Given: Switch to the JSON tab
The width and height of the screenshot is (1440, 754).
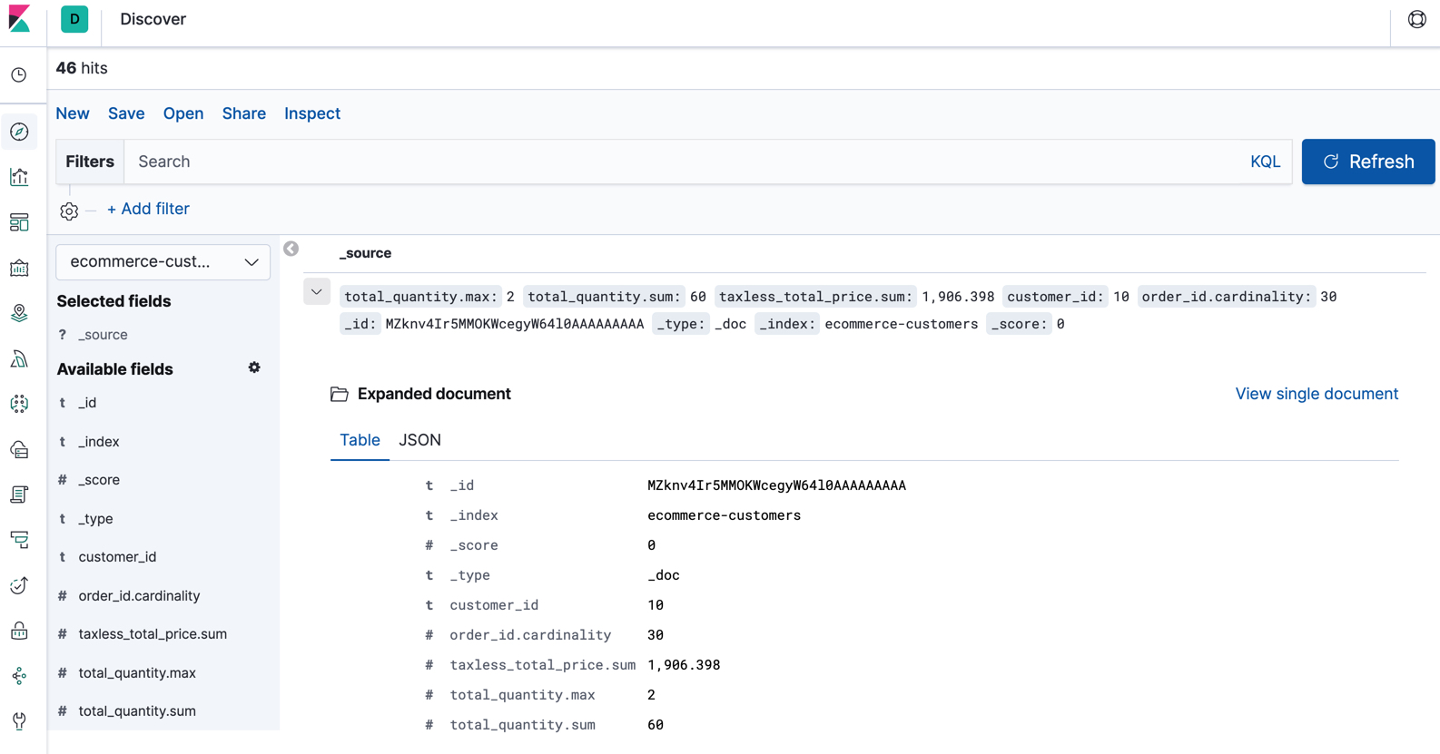Looking at the screenshot, I should pos(419,440).
